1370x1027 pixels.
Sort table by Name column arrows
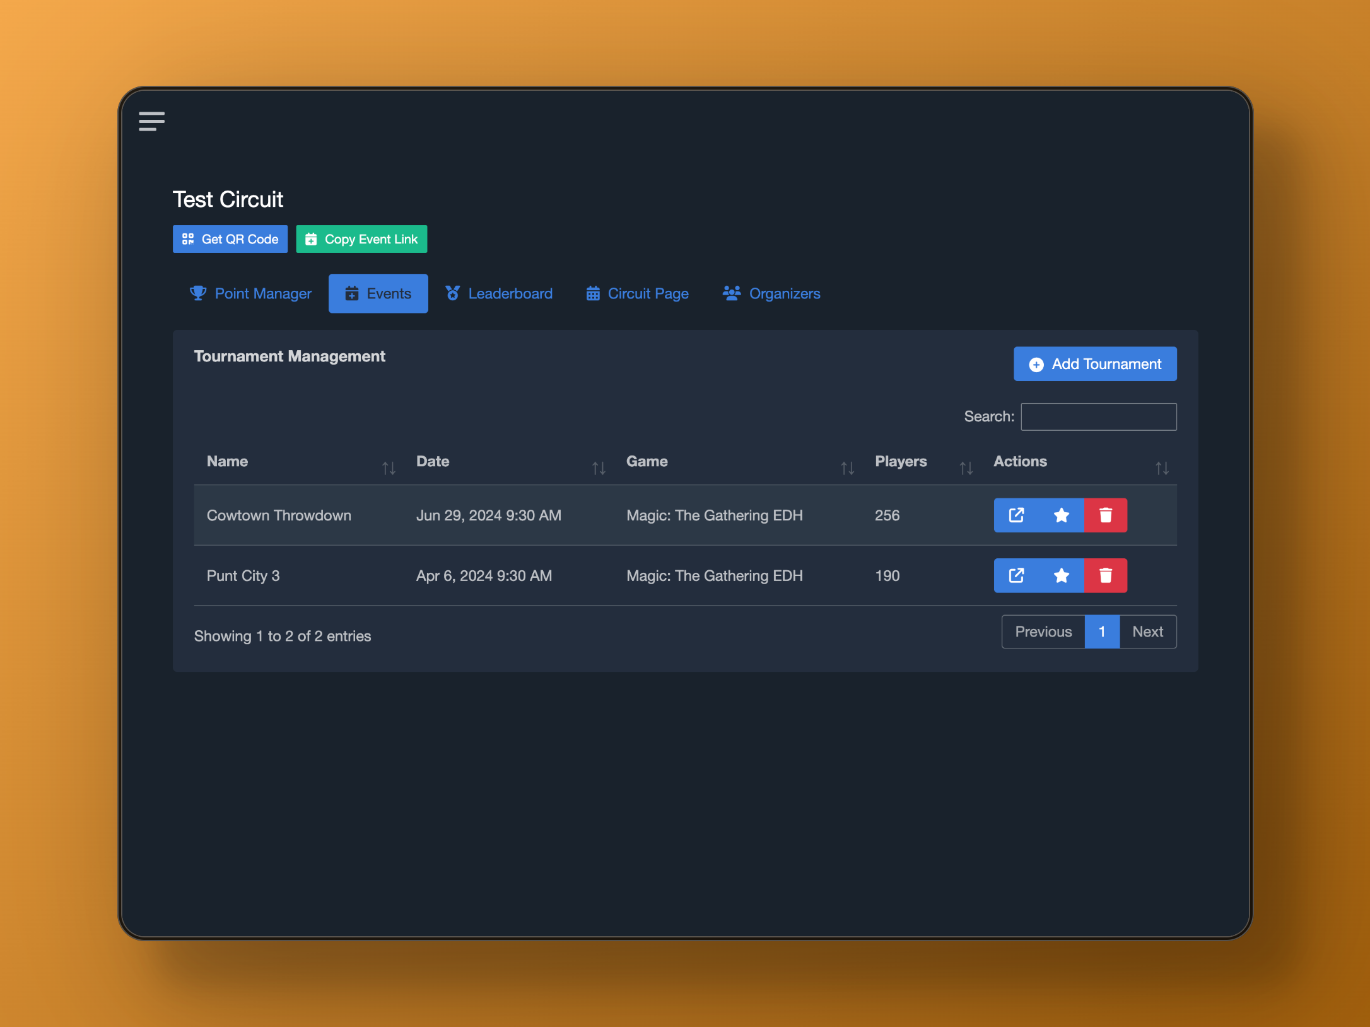389,467
